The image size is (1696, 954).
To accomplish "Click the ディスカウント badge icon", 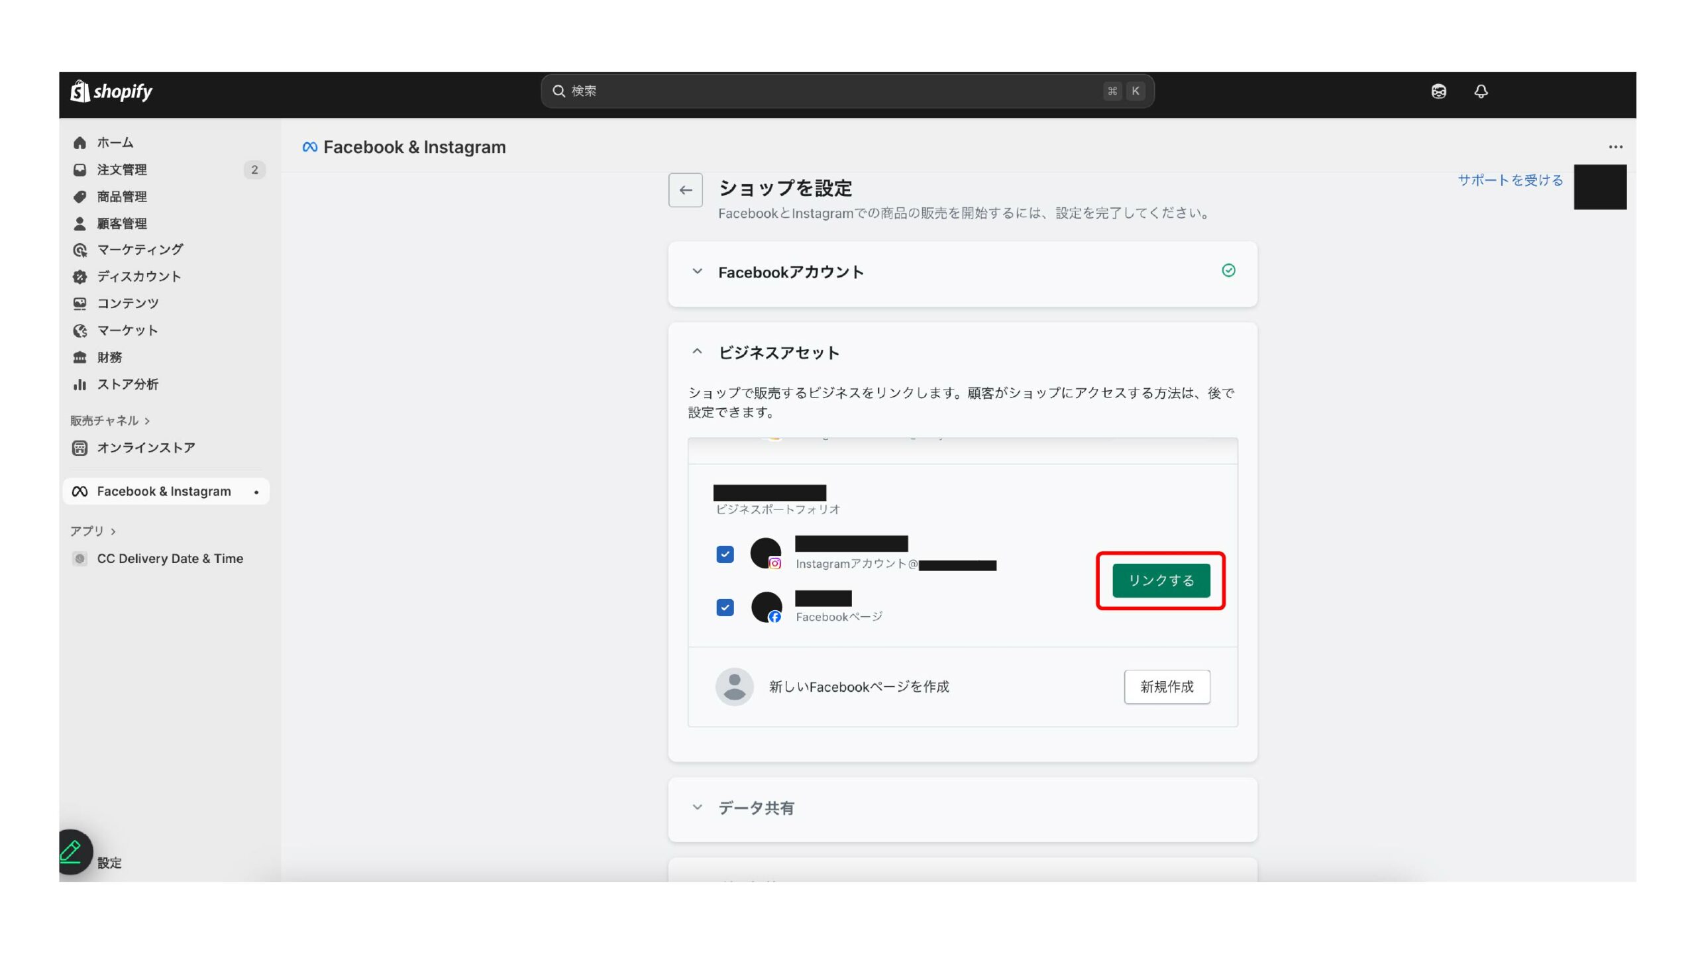I will point(80,276).
